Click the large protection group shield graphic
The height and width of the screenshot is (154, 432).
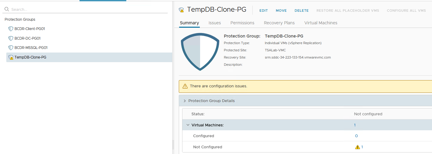coord(200,52)
